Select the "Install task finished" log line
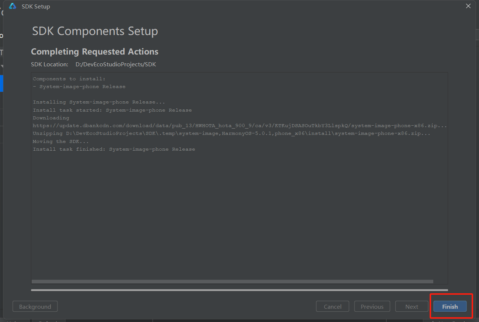 click(114, 149)
